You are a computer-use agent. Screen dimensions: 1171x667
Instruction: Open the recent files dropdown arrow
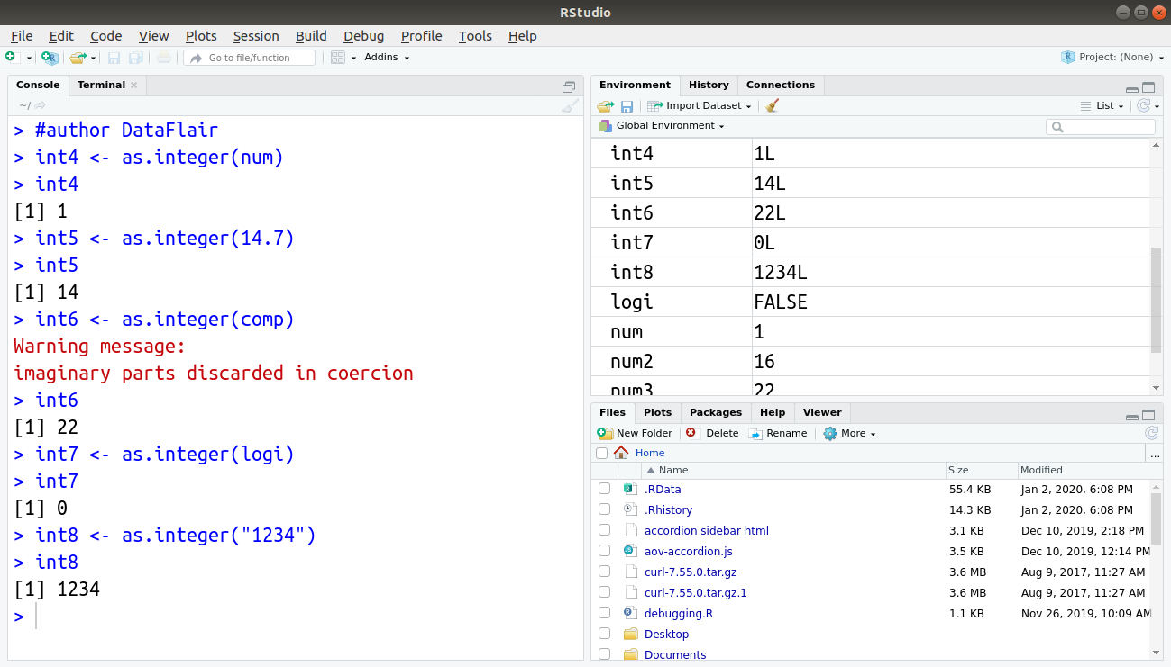click(x=93, y=58)
